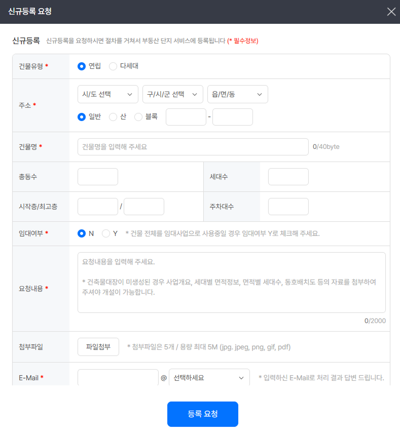This screenshot has width=400, height=439.
Task: Select 산 address type radio
Action: click(x=113, y=117)
